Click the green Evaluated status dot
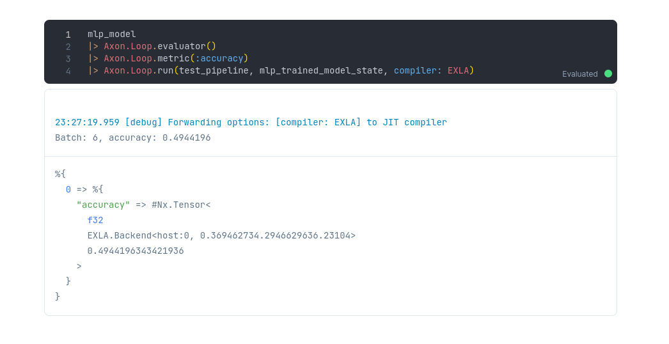669x344 pixels. coord(608,74)
